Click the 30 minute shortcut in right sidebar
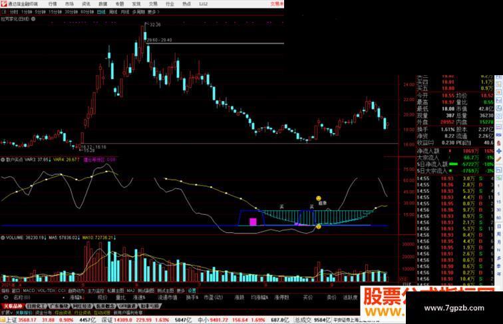 coord(499,210)
